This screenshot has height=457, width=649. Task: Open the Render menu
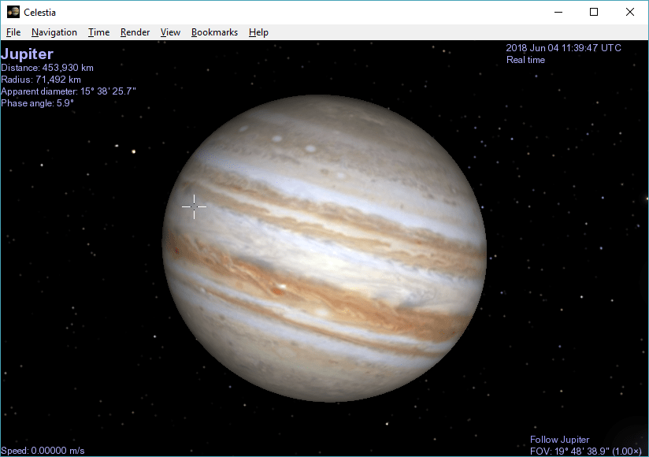click(x=135, y=32)
